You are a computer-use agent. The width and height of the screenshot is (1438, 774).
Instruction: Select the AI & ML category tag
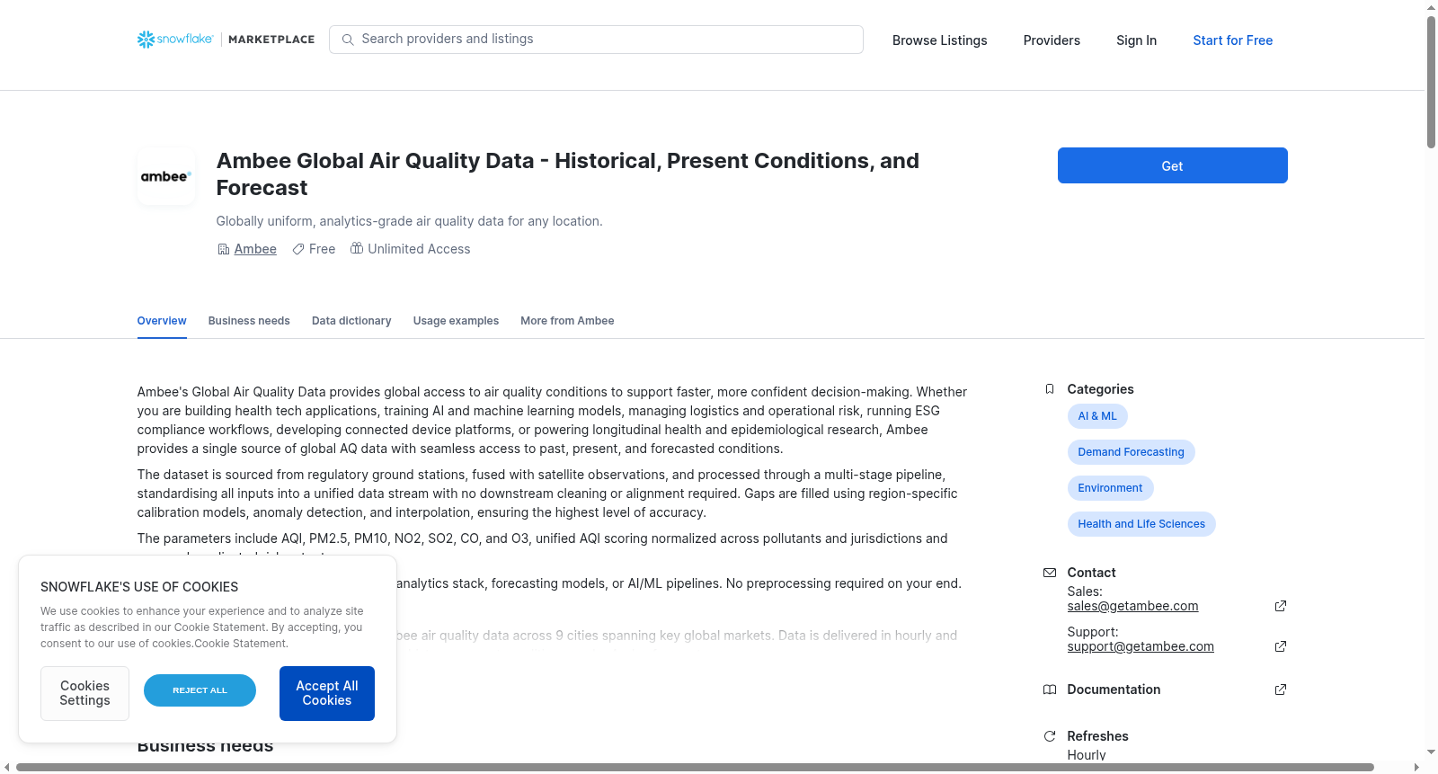tap(1097, 416)
